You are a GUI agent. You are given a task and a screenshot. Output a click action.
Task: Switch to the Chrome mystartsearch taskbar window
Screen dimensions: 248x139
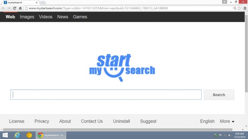(x=51, y=135)
